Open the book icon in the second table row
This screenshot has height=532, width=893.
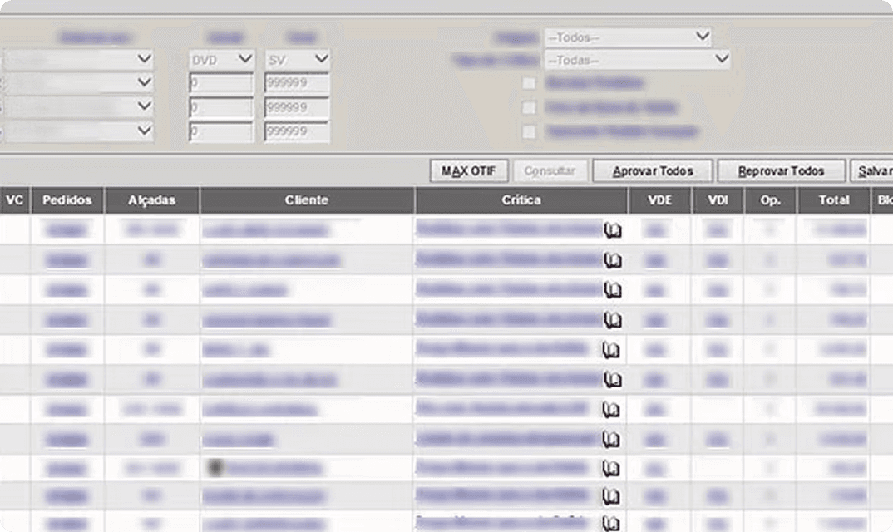(x=613, y=261)
